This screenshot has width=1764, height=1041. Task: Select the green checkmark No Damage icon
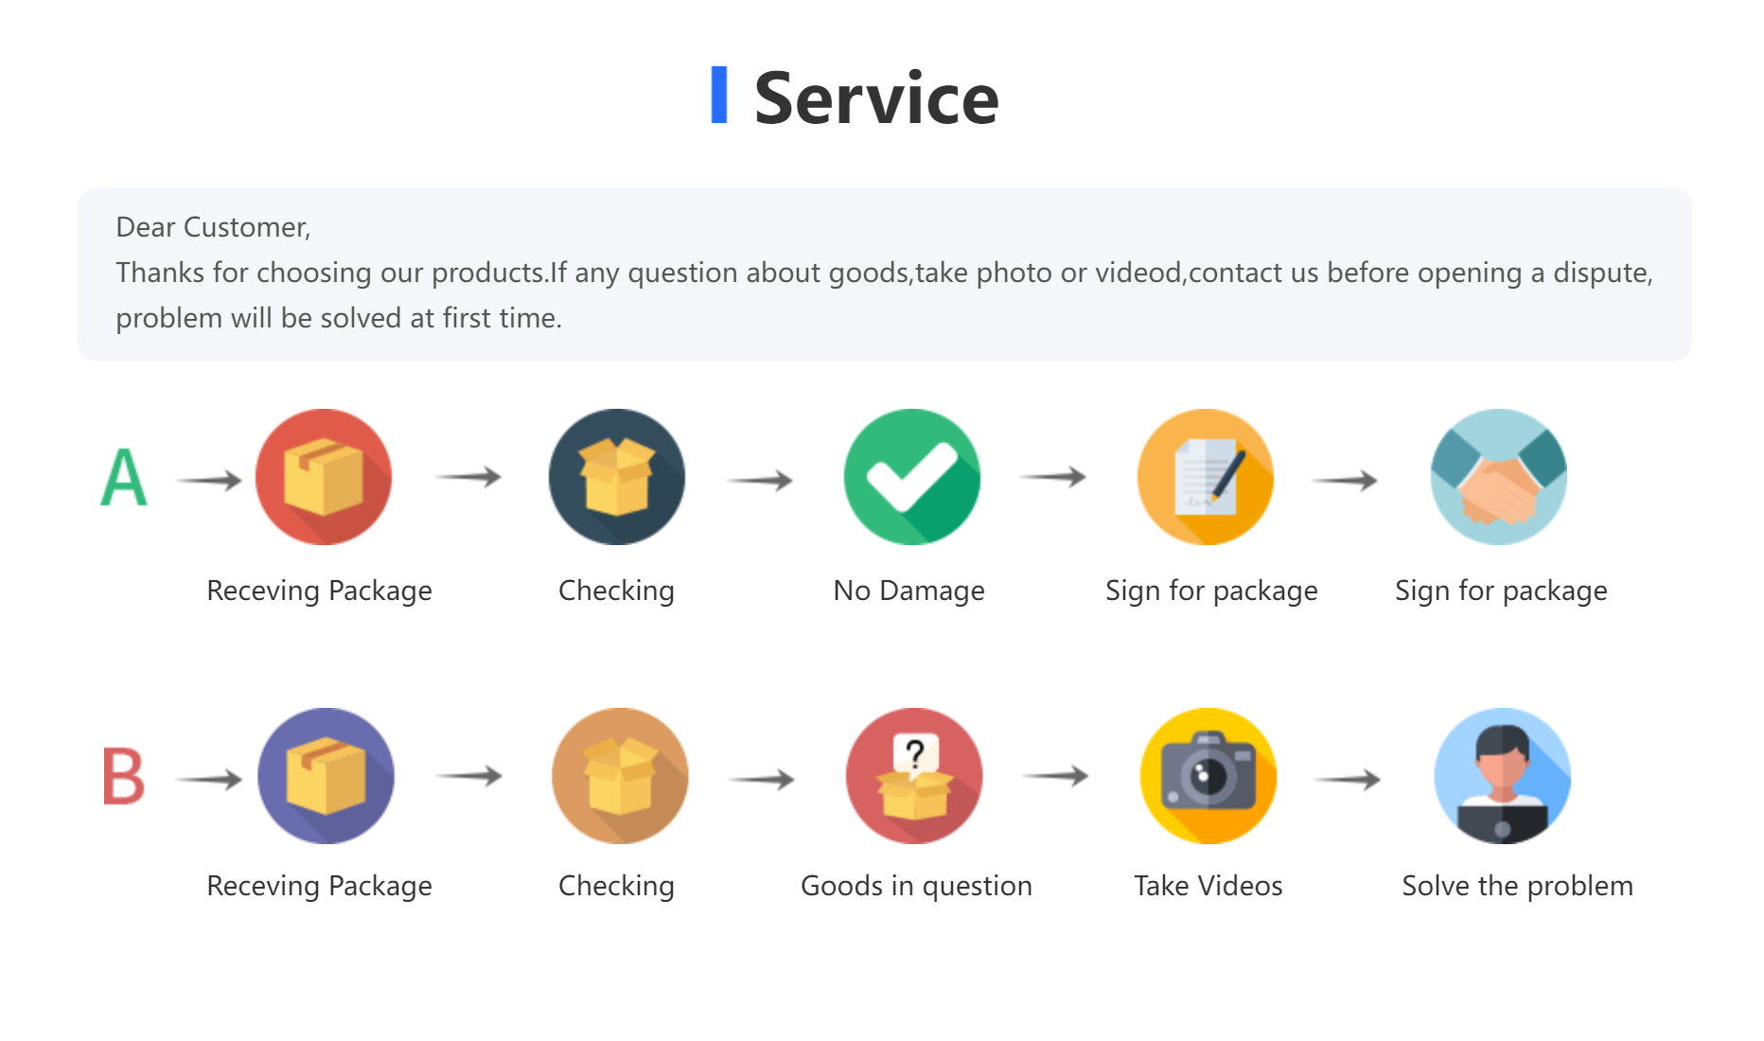click(912, 477)
